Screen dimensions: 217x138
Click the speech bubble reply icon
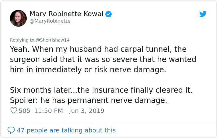click(x=11, y=130)
